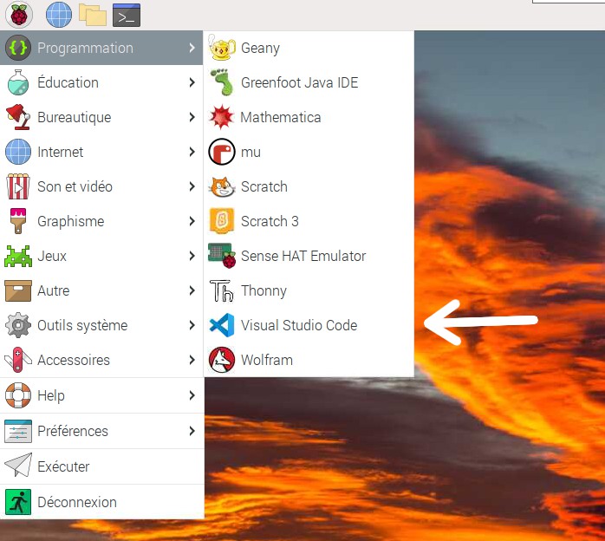Open the Outils système menu category
605x541 pixels.
pos(101,325)
